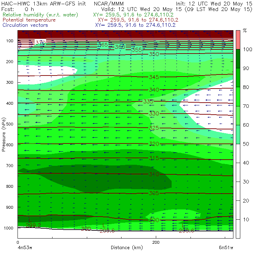Click the '200' tick label on the pressure axis

point(10,61)
